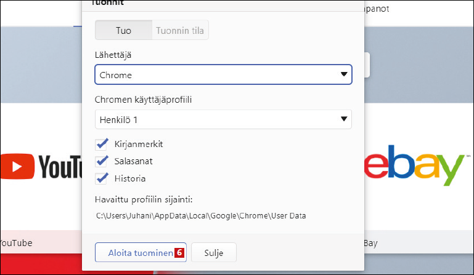Click the Havaittu profiilin sijainti label
Screen dimensions: 474x275
click(x=144, y=199)
